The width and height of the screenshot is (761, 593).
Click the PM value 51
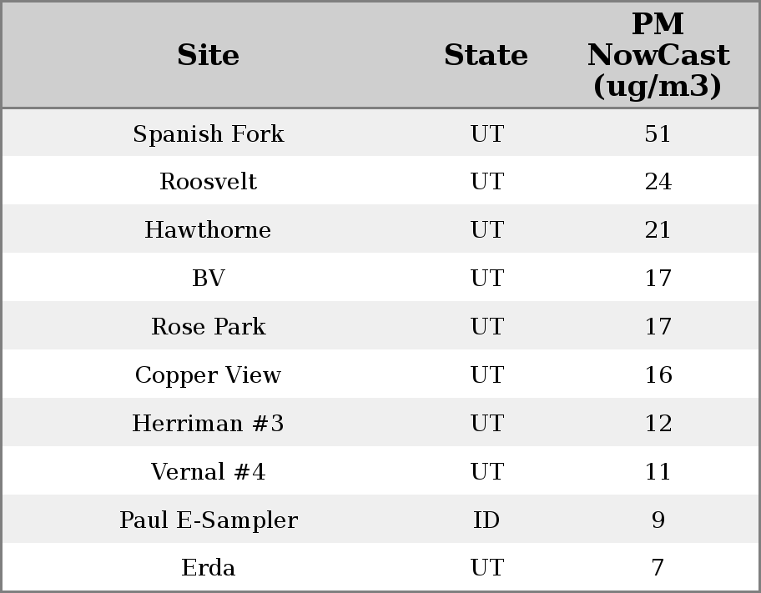[x=658, y=134]
